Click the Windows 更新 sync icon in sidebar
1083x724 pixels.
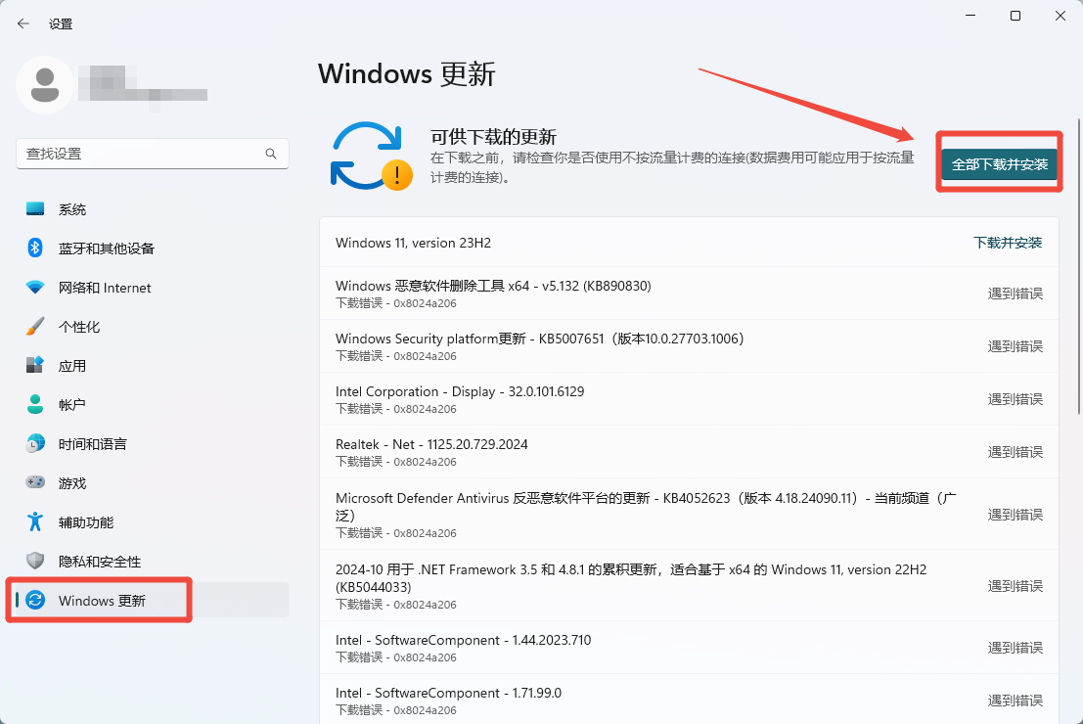(x=35, y=600)
